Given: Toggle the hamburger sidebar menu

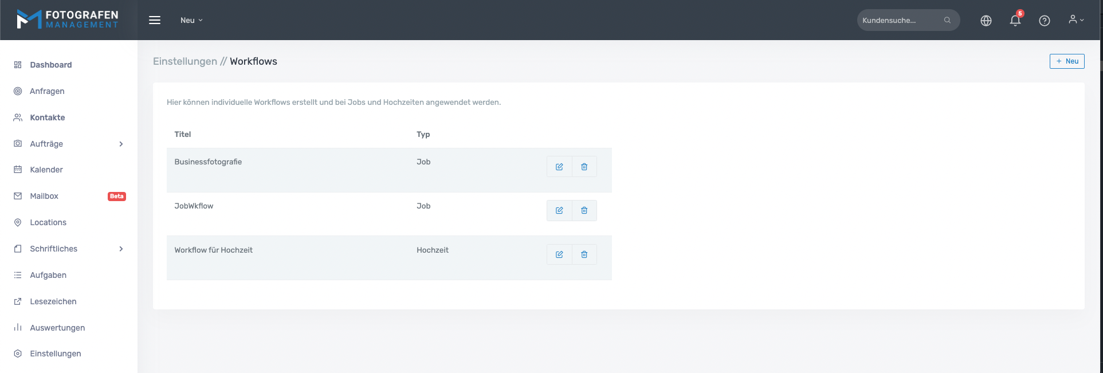Looking at the screenshot, I should coord(155,20).
